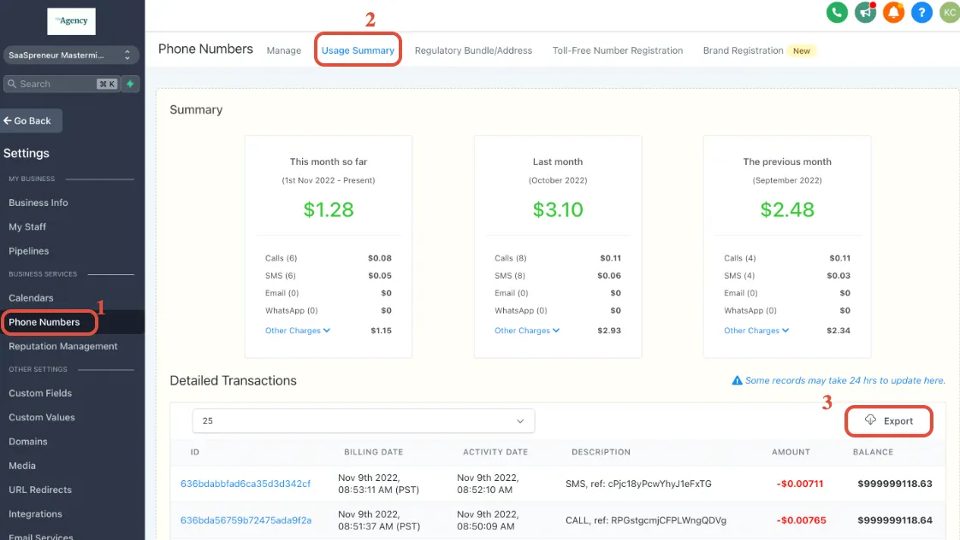The height and width of the screenshot is (540, 960).
Task: Click the AMOUNT column header
Action: [x=791, y=452]
